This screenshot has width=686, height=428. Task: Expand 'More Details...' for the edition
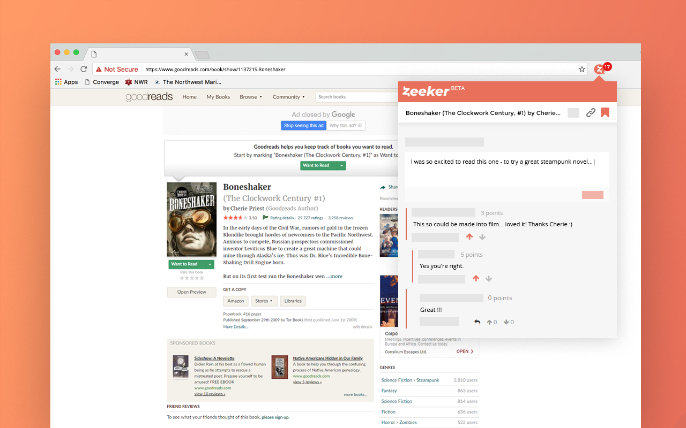point(236,327)
